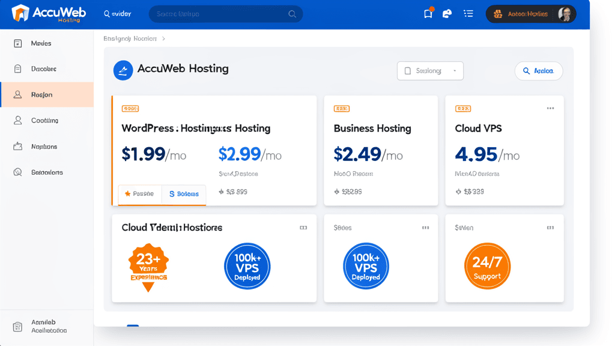Click the WordPress Hosting card title
The height and width of the screenshot is (346, 615).
196,129
